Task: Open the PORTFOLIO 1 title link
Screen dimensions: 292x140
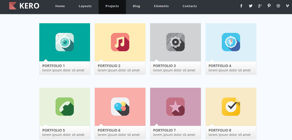Action: click(x=54, y=66)
